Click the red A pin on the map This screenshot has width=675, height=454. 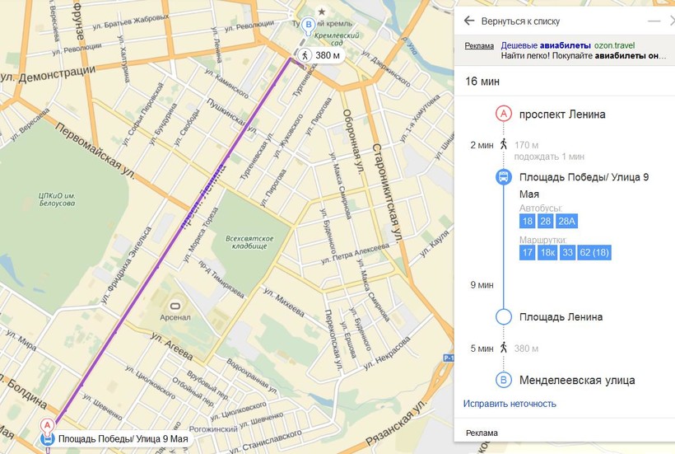tap(47, 426)
